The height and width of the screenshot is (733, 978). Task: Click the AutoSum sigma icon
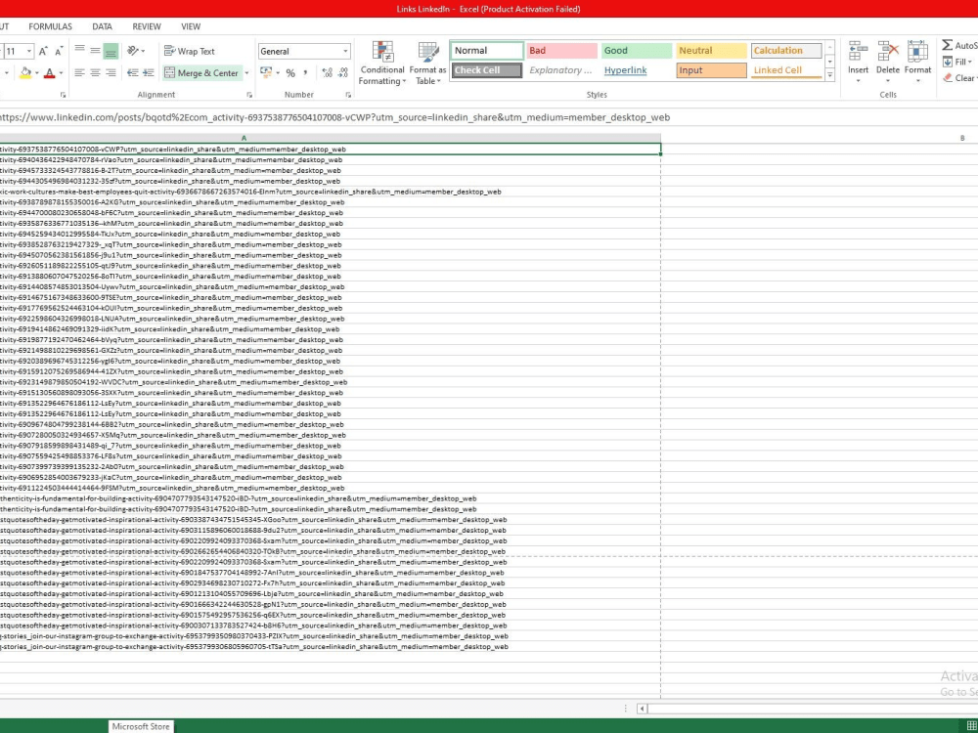pos(948,45)
